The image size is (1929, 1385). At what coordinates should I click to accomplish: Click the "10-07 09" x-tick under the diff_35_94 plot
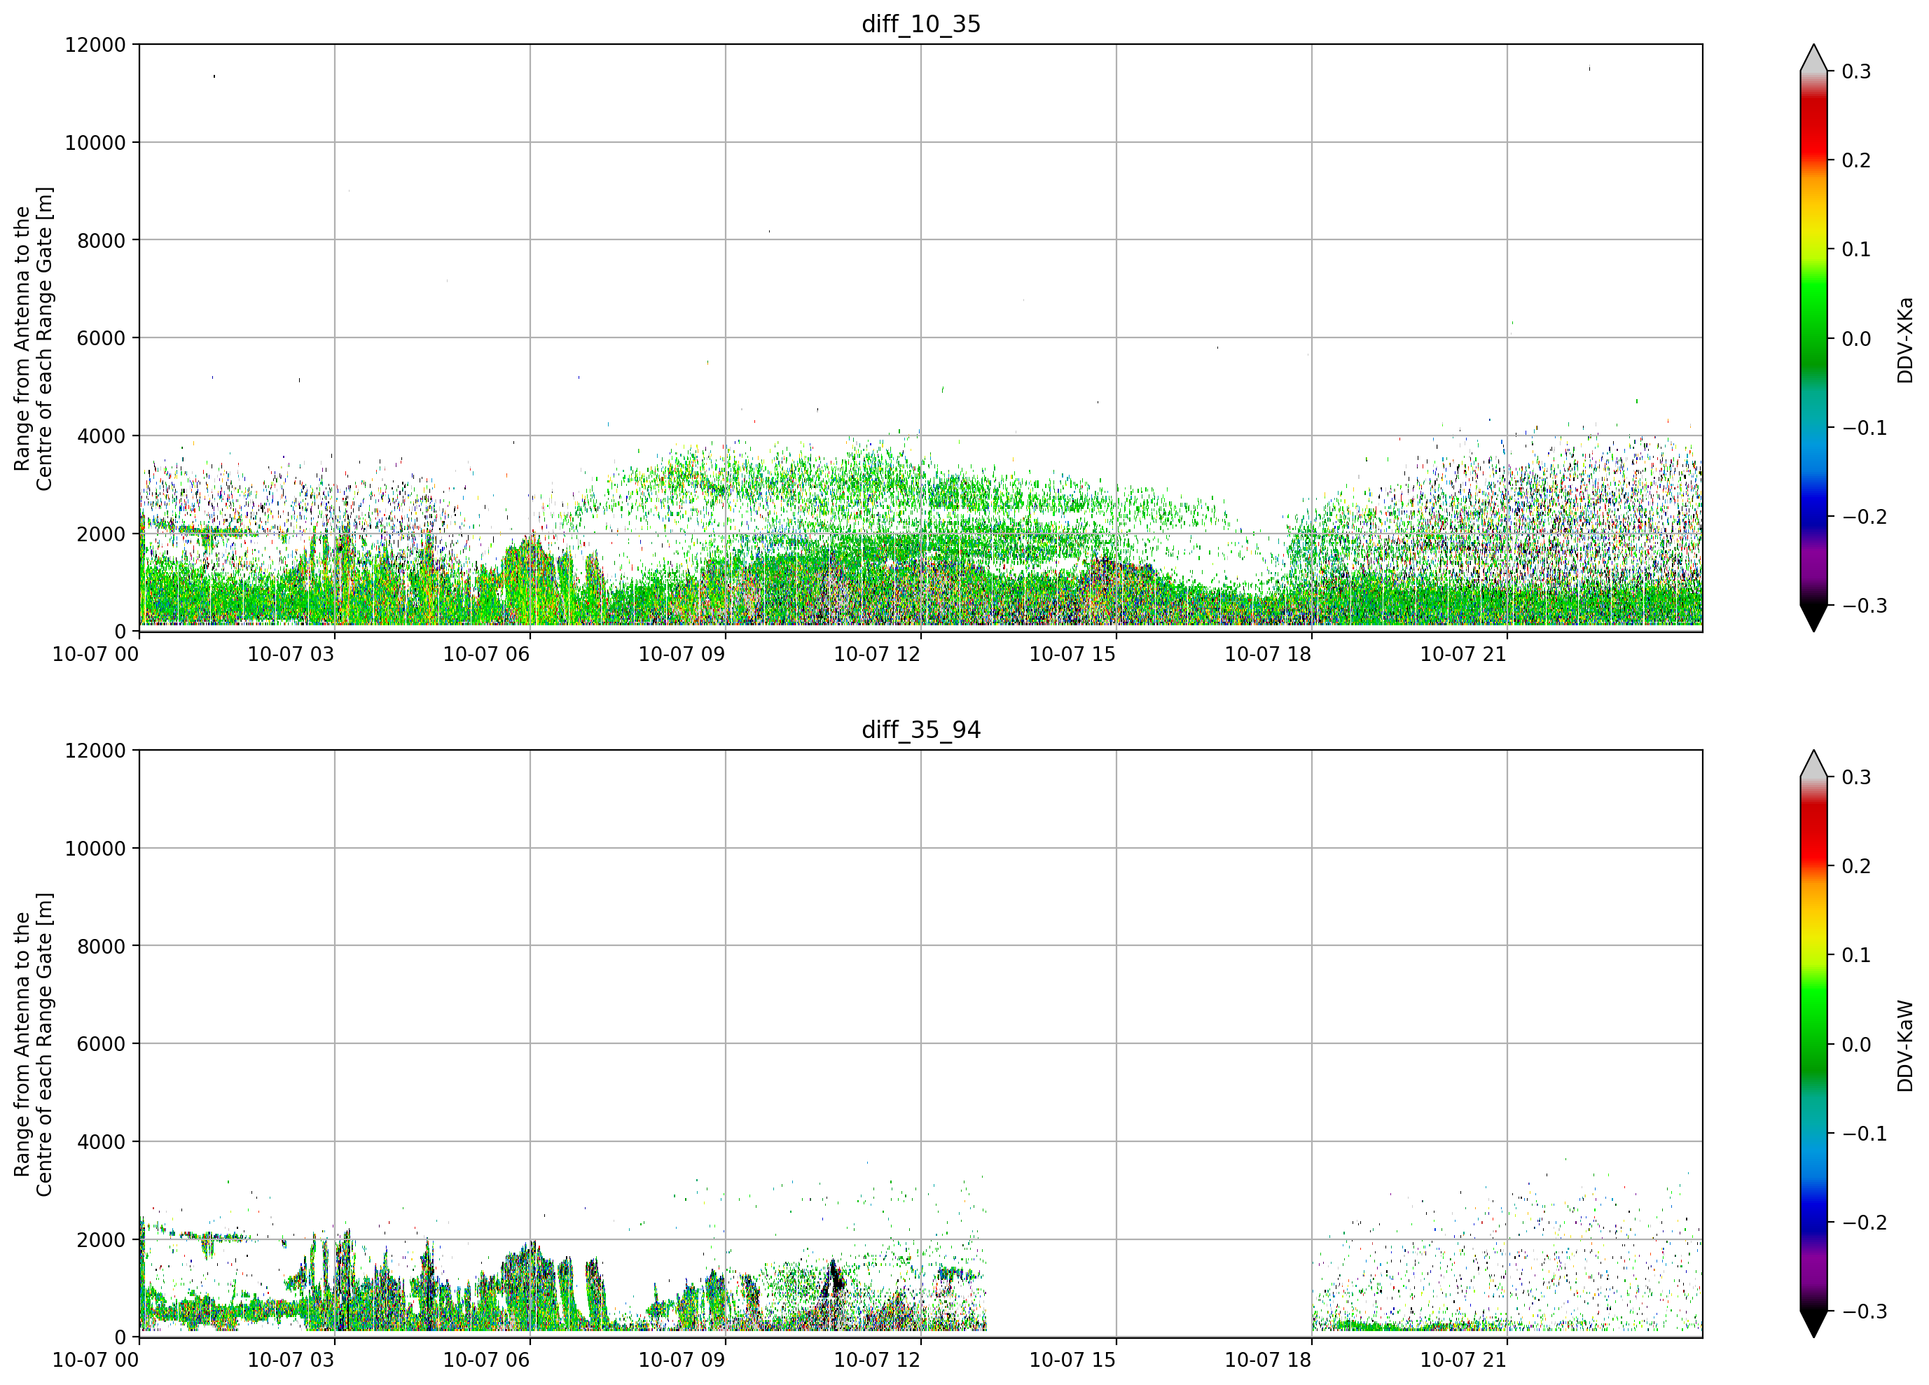[x=682, y=1360]
